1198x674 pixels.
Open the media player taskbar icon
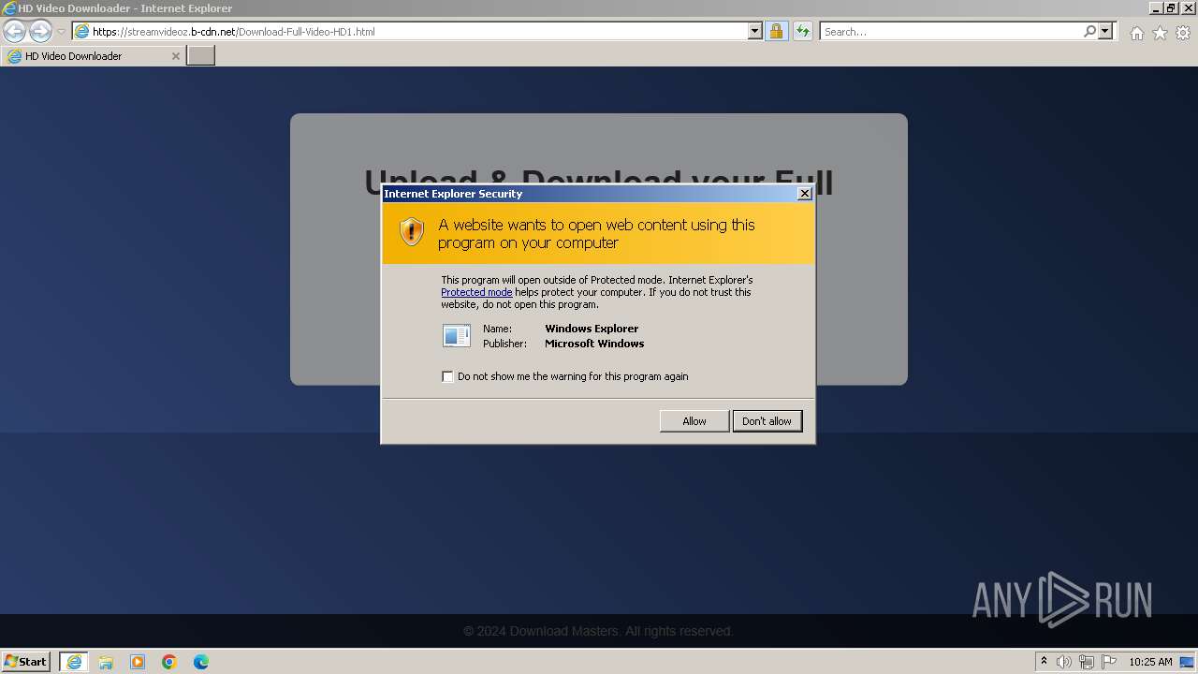click(x=138, y=662)
